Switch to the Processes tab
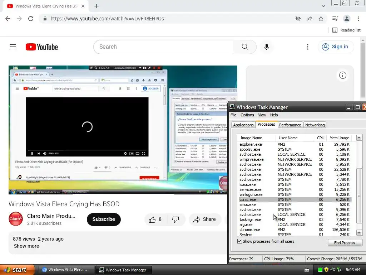 [x=266, y=124]
